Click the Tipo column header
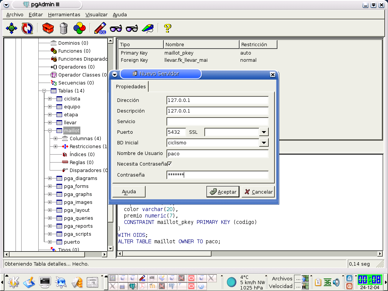The width and height of the screenshot is (388, 291). pos(141,45)
